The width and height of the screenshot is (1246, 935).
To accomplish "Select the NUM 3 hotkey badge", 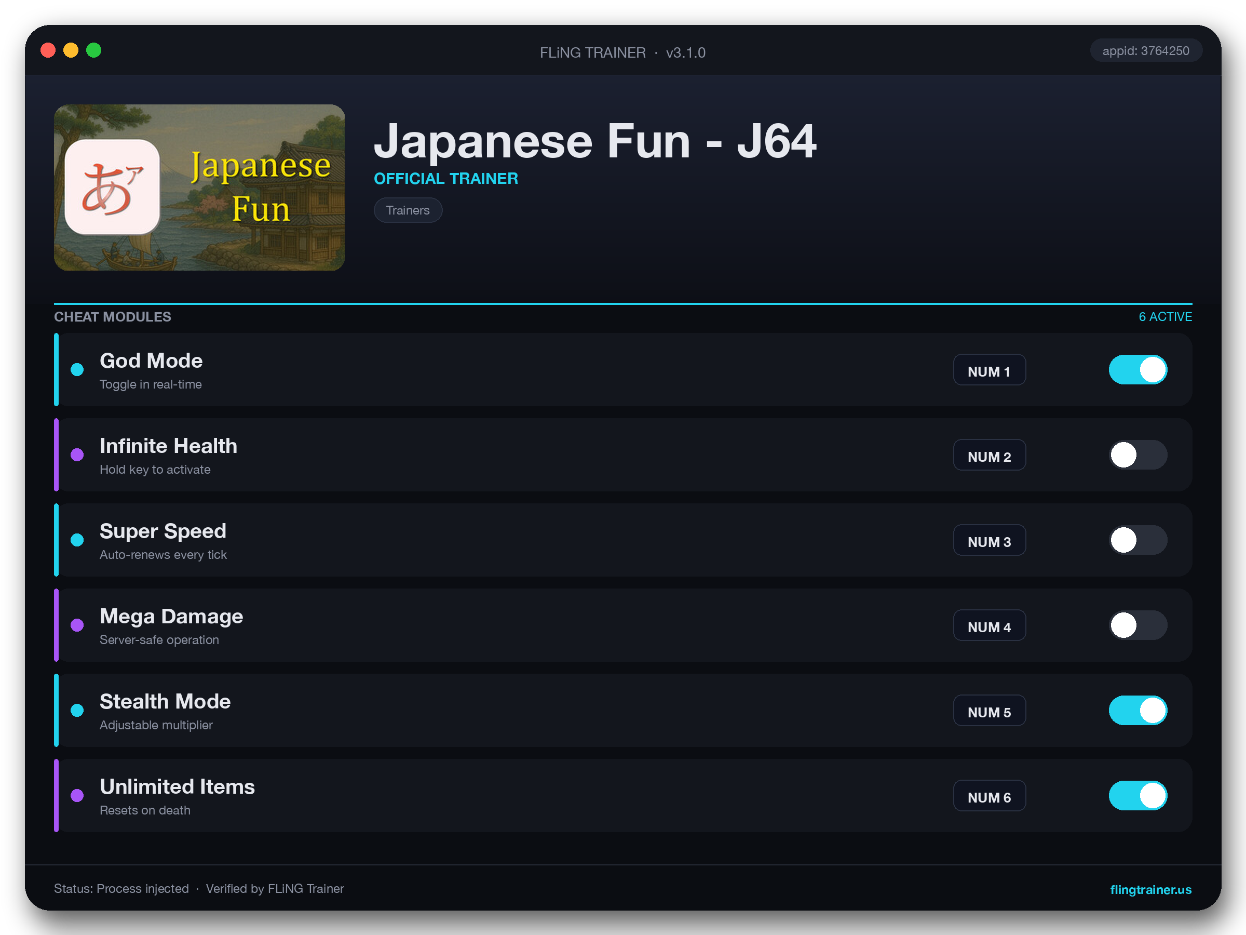I will point(989,540).
